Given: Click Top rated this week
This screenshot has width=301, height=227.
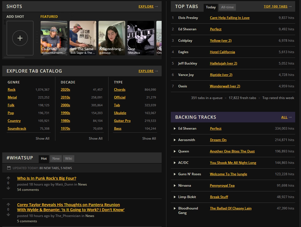Looking at the screenshot, I should tap(278, 98).
